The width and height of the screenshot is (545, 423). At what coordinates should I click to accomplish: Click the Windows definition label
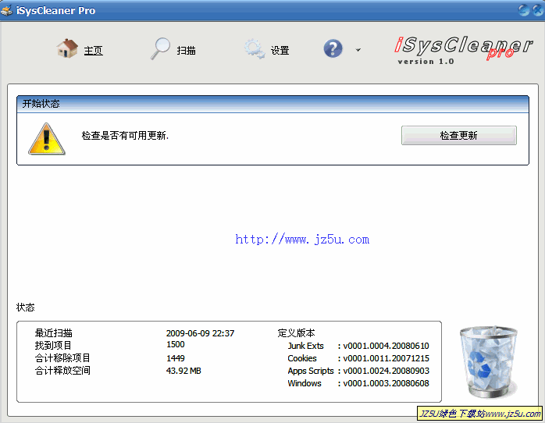[305, 383]
